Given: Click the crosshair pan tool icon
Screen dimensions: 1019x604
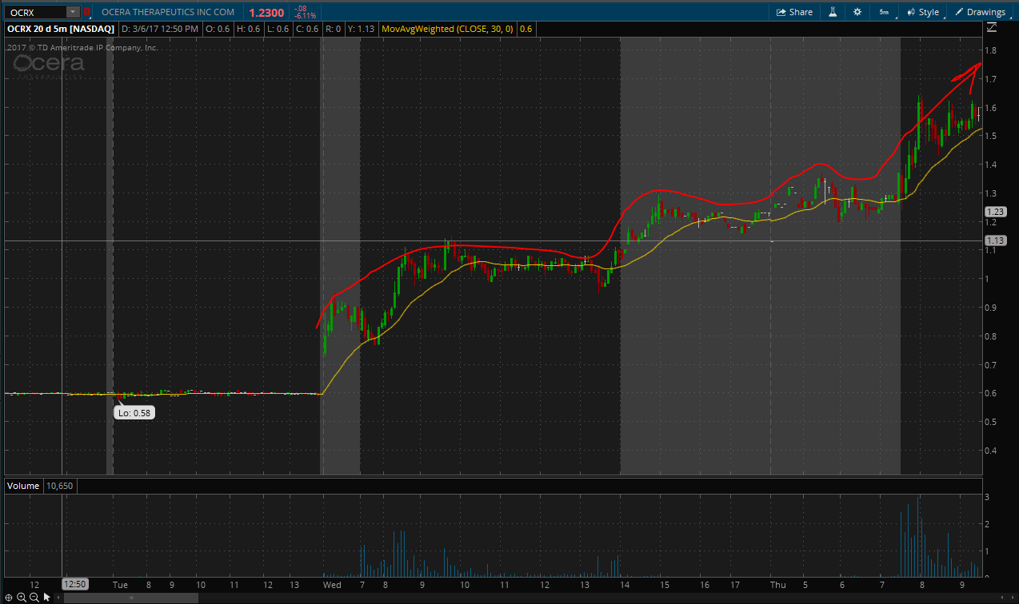Looking at the screenshot, I should coord(9,597).
